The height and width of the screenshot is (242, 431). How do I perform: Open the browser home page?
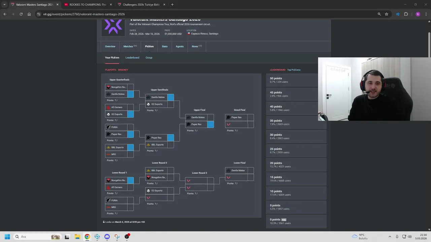point(29,14)
